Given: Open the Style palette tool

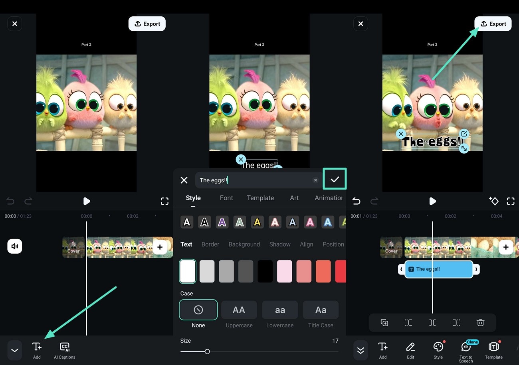Looking at the screenshot, I should coord(438,350).
